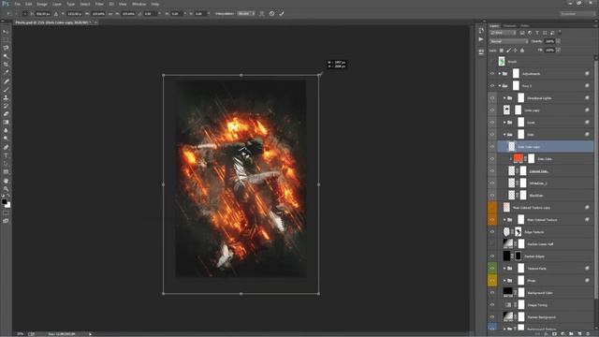
Task: Select the Crop tool
Action: click(x=6, y=65)
